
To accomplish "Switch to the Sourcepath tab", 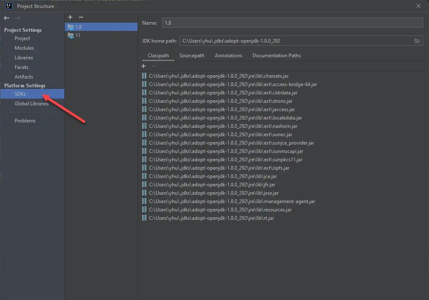I will pos(192,55).
